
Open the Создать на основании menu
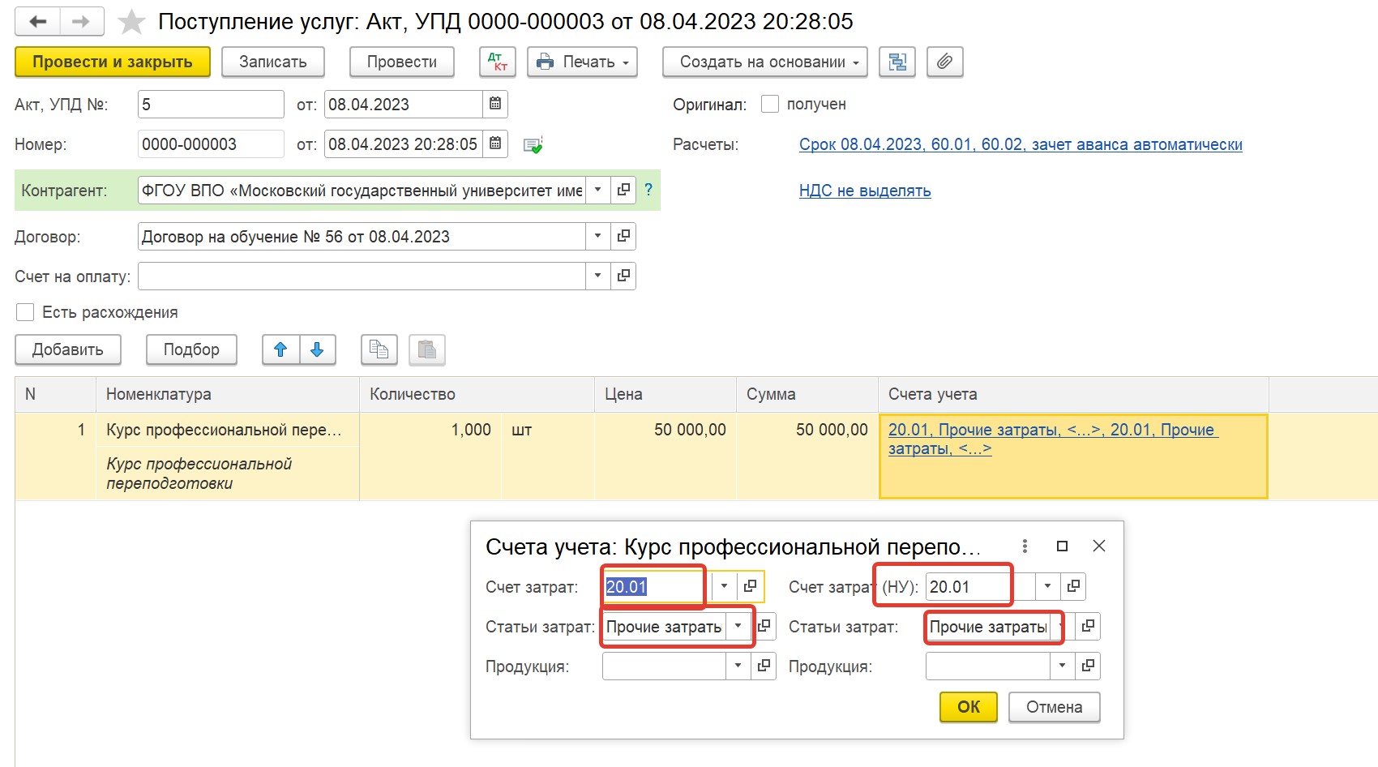pos(764,62)
